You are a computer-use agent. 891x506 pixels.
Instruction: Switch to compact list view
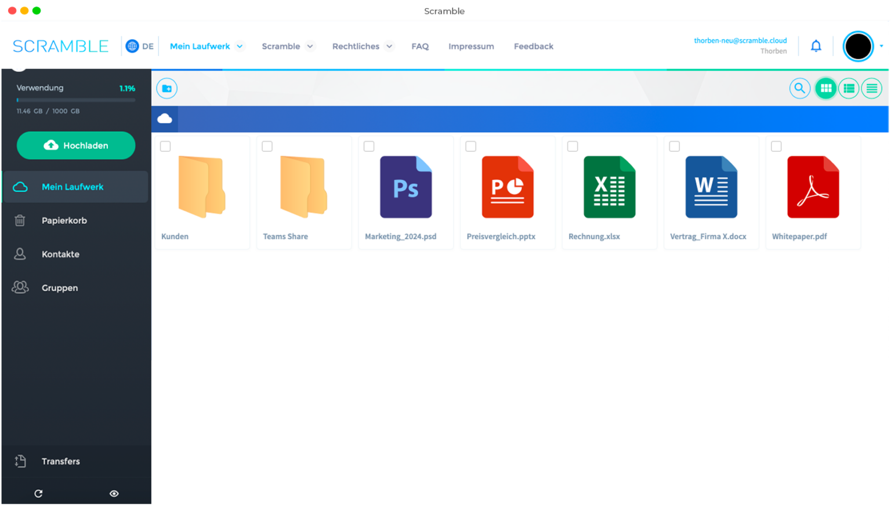pos(872,88)
